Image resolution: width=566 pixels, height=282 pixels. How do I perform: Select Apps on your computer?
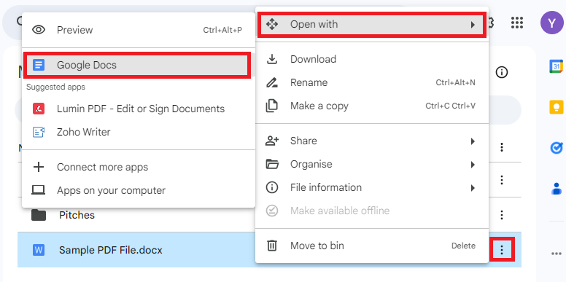click(x=139, y=190)
